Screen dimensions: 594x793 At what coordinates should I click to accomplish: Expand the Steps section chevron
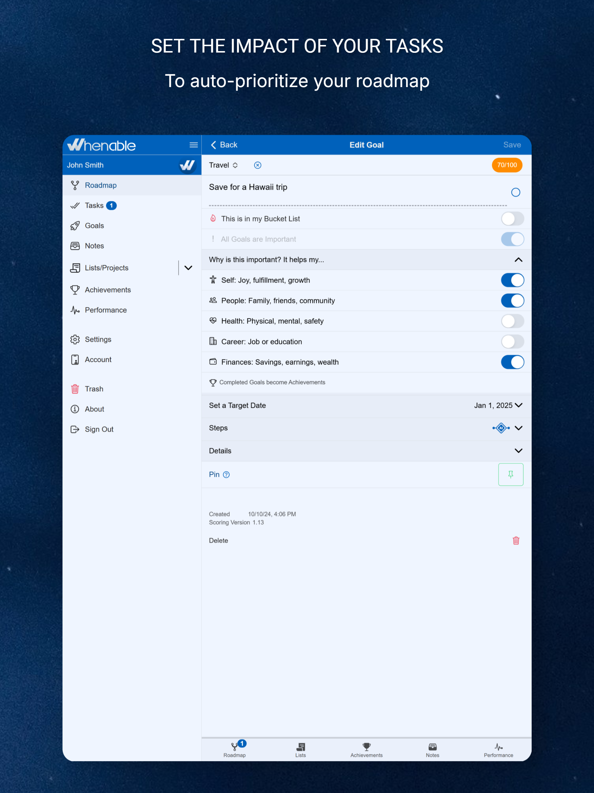pyautogui.click(x=518, y=428)
